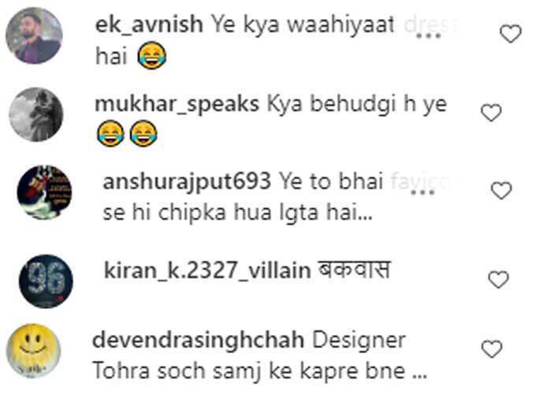
Task: Open the 96 avatar of kiran_k.2327_villain
Action: tap(46, 281)
